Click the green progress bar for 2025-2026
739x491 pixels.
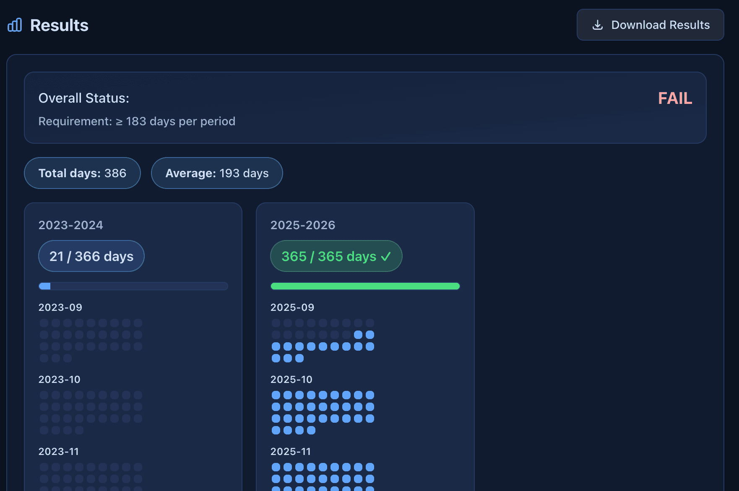pos(365,286)
